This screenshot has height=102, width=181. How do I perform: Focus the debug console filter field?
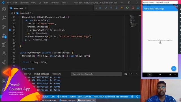coord(96,74)
